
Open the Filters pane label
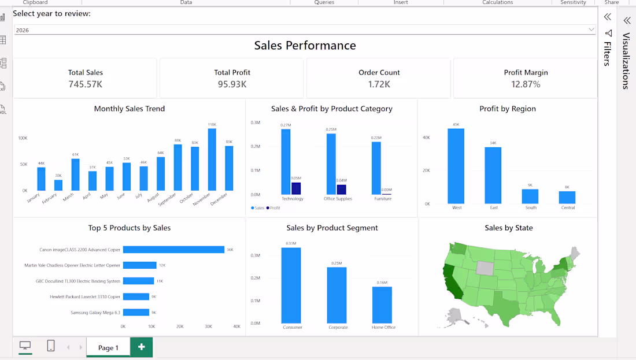(607, 54)
